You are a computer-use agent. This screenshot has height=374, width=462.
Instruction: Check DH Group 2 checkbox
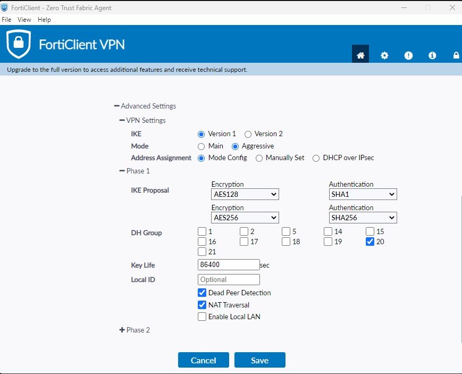tap(244, 231)
